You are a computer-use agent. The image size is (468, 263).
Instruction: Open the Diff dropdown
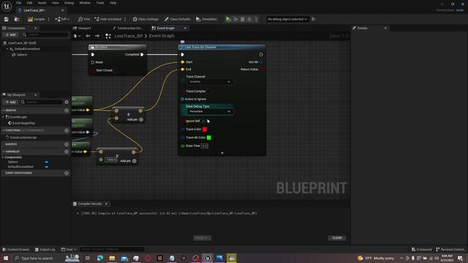(62, 19)
